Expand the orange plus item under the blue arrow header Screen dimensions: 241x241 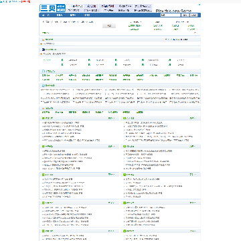42,54
